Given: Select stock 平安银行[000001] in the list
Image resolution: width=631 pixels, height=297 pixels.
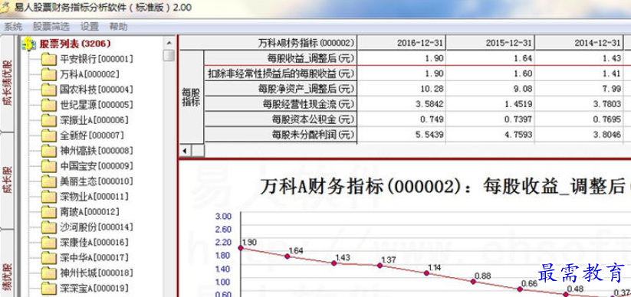Looking at the screenshot, I should (x=96, y=59).
